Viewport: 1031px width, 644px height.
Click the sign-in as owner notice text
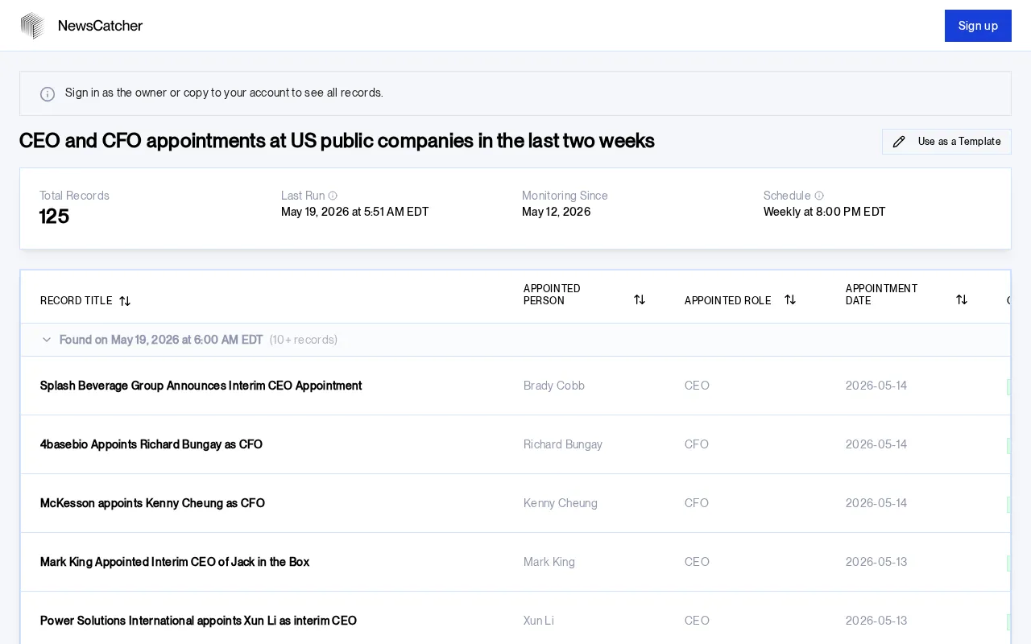[x=224, y=93]
